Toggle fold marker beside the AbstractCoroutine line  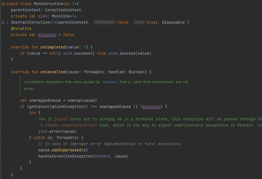pos(1,22)
